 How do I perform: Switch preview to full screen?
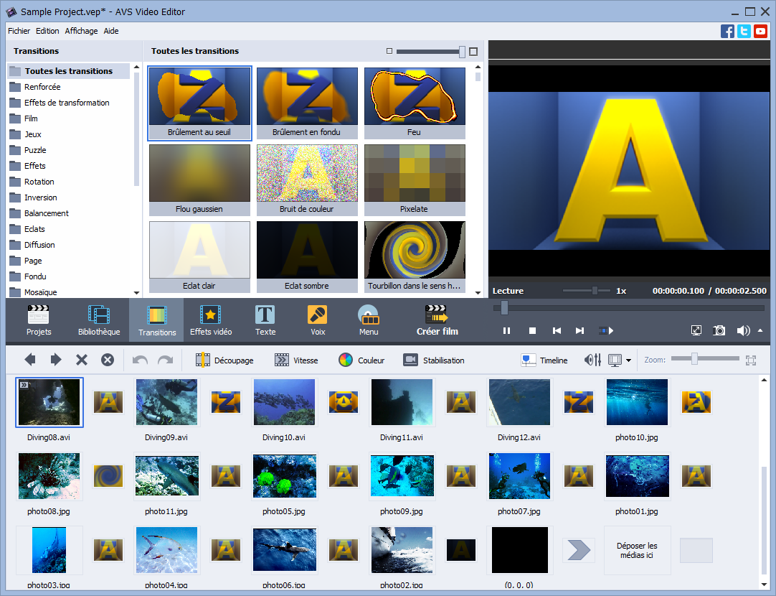tap(696, 330)
